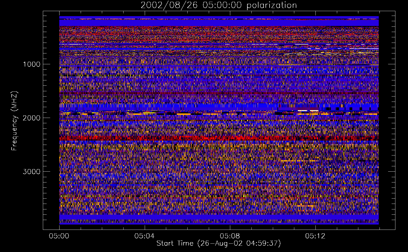Click the 05:12 time axis label

tap(315, 236)
